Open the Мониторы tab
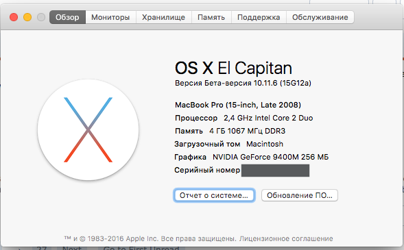The image size is (404, 250). click(x=110, y=17)
